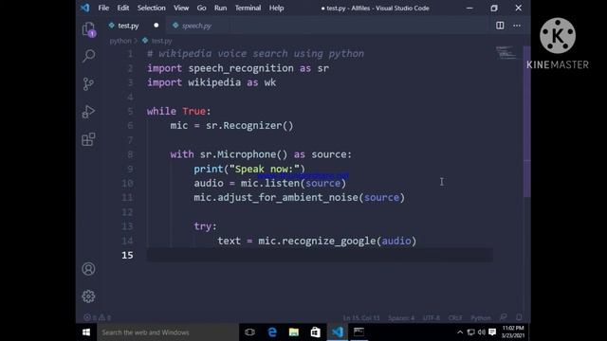Click 'mic = sr.Recognizer()' line
This screenshot has height=341, width=607.
coord(231,126)
